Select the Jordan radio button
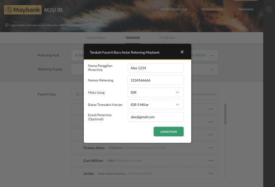 (77, 174)
